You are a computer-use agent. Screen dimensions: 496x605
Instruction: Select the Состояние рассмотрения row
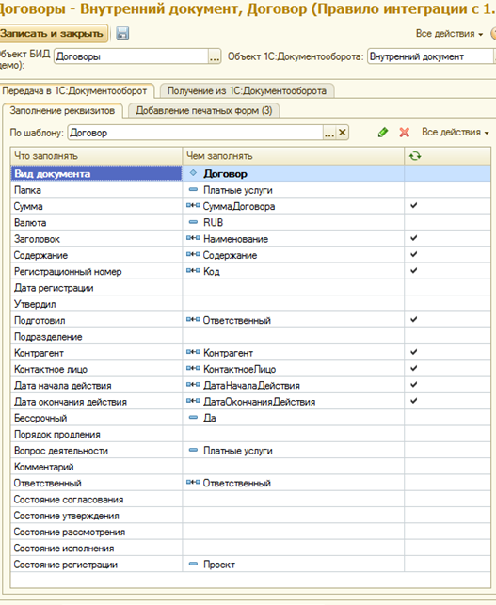point(250,532)
